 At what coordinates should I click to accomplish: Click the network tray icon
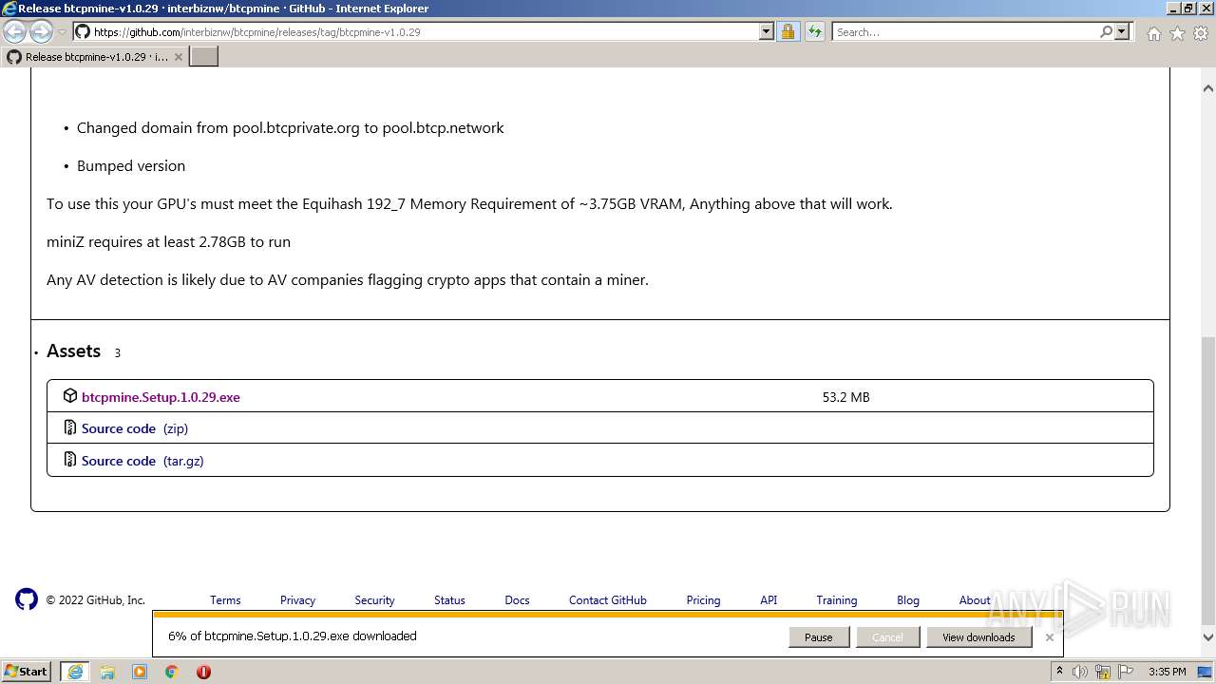coord(1101,672)
